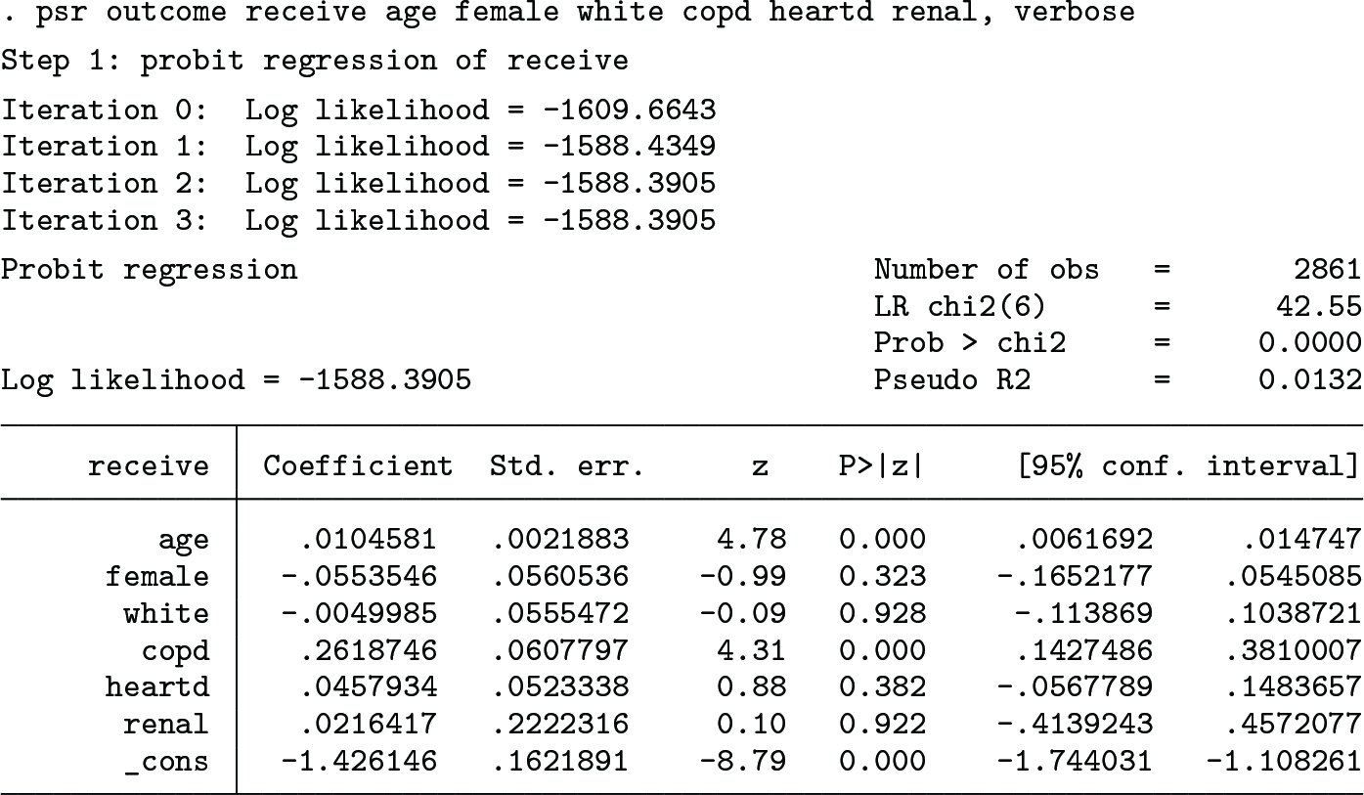1364x795 pixels.
Task: Select the Step 1 probit regression heading
Action: tap(314, 62)
